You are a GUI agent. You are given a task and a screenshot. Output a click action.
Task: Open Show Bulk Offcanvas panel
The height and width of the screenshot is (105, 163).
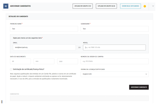point(130,6)
